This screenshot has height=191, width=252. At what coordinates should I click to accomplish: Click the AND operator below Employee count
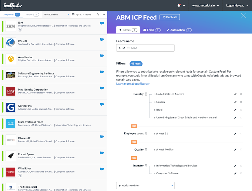click(x=134, y=142)
